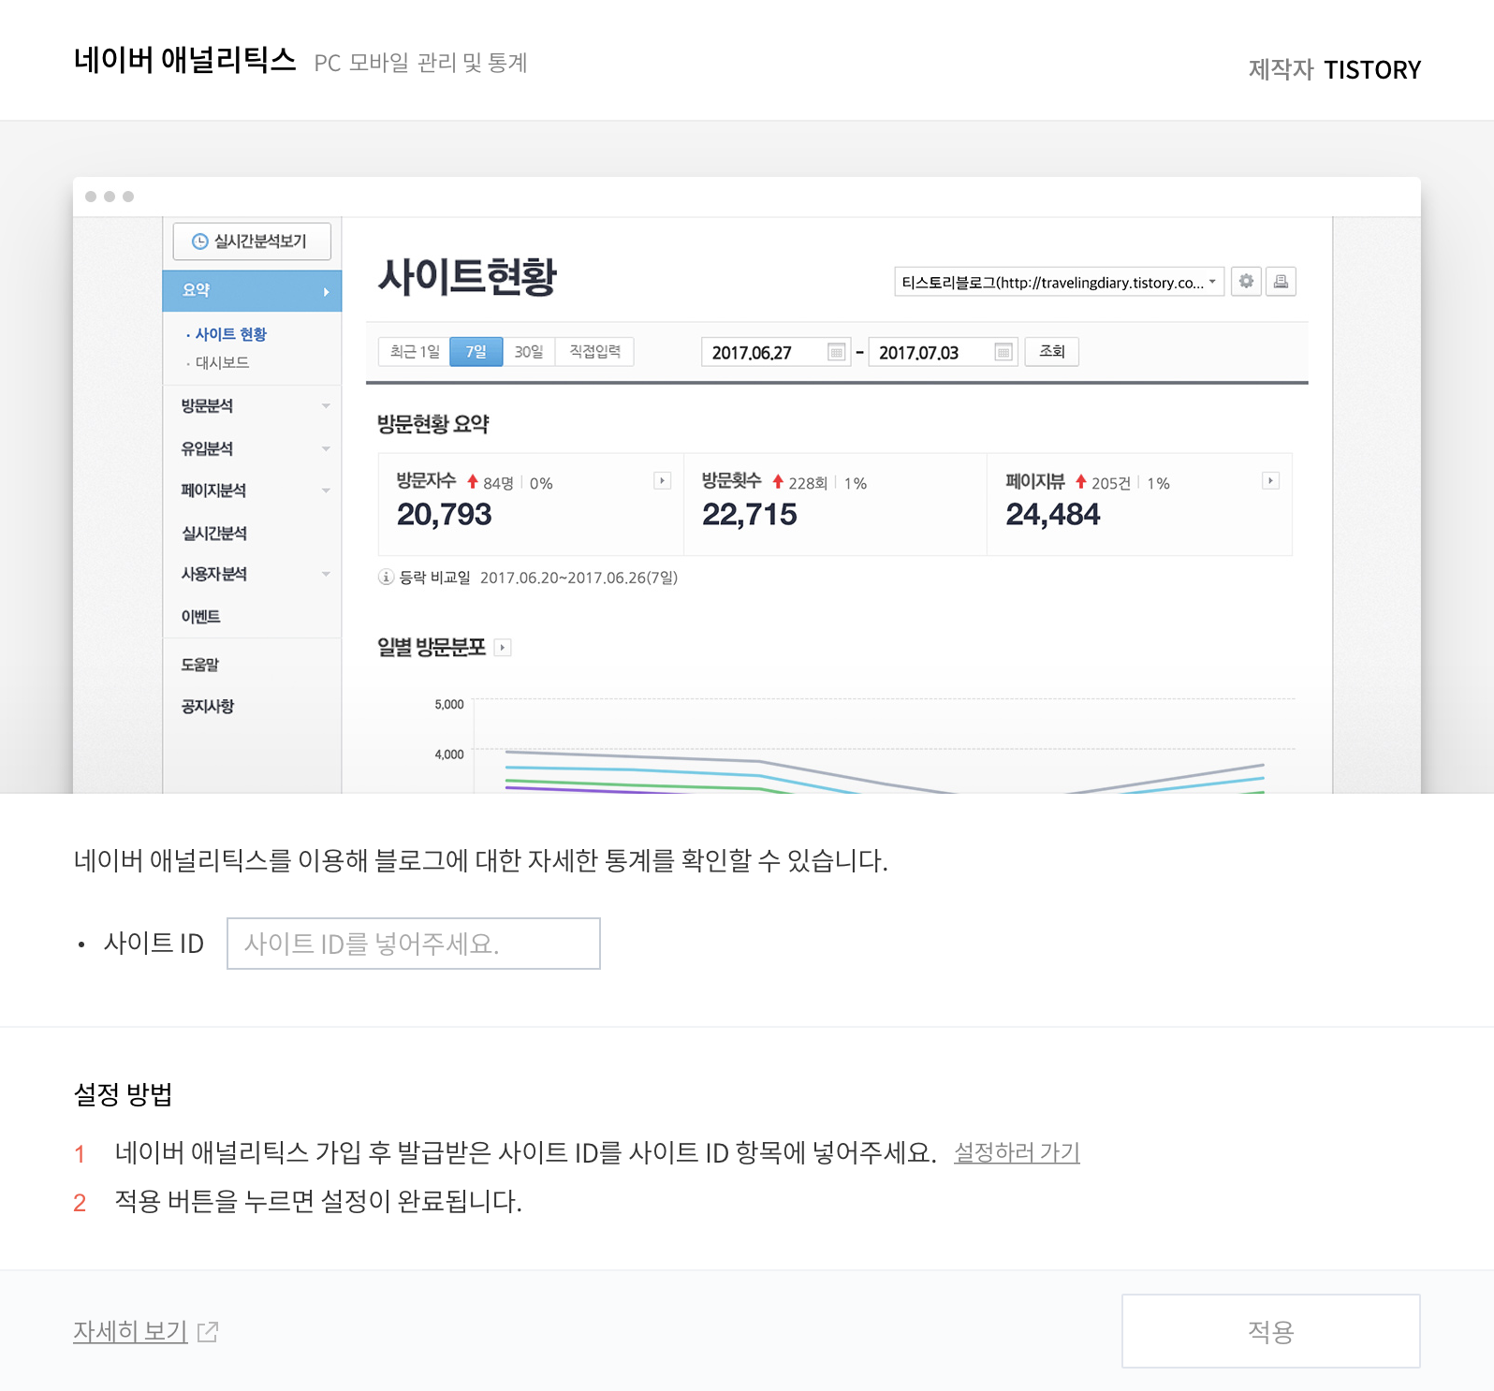
Task: Click the start date field 2017.06.27
Action: tap(776, 352)
